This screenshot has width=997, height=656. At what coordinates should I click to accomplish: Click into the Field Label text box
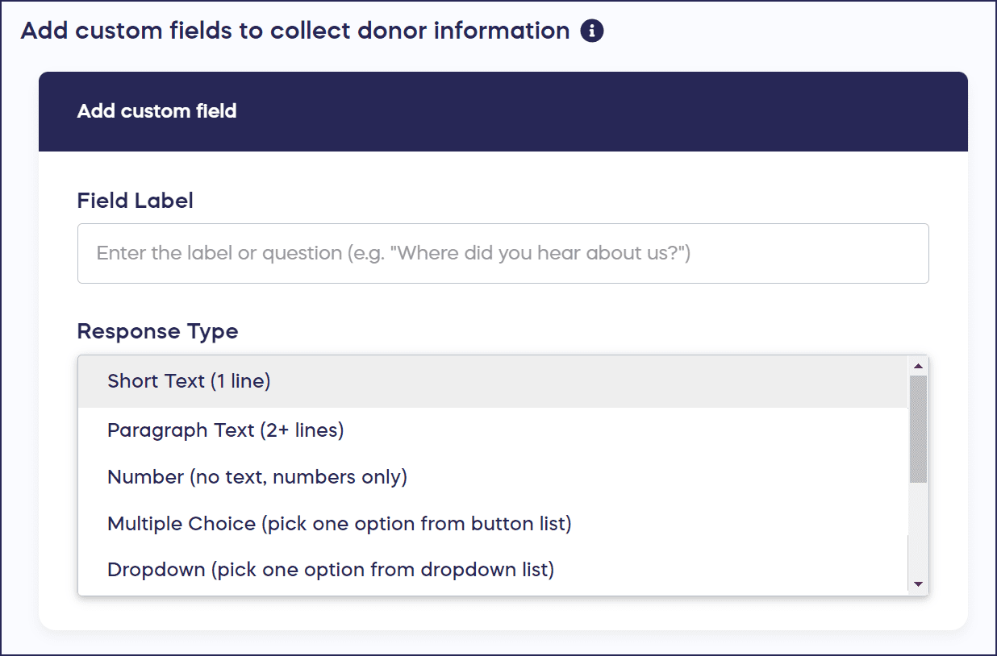pyautogui.click(x=503, y=253)
